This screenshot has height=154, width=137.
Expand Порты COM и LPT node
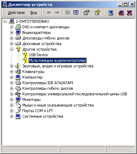[11, 111]
